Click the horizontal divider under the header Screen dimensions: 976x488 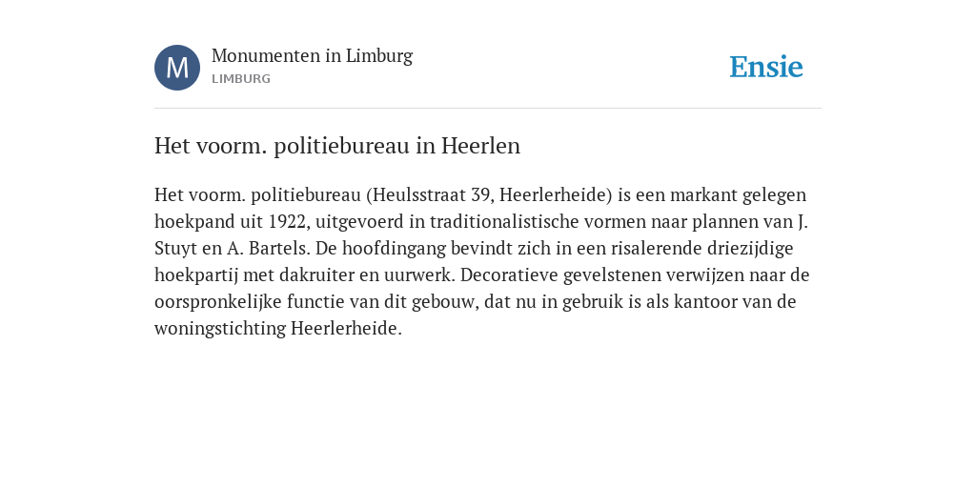tap(488, 109)
